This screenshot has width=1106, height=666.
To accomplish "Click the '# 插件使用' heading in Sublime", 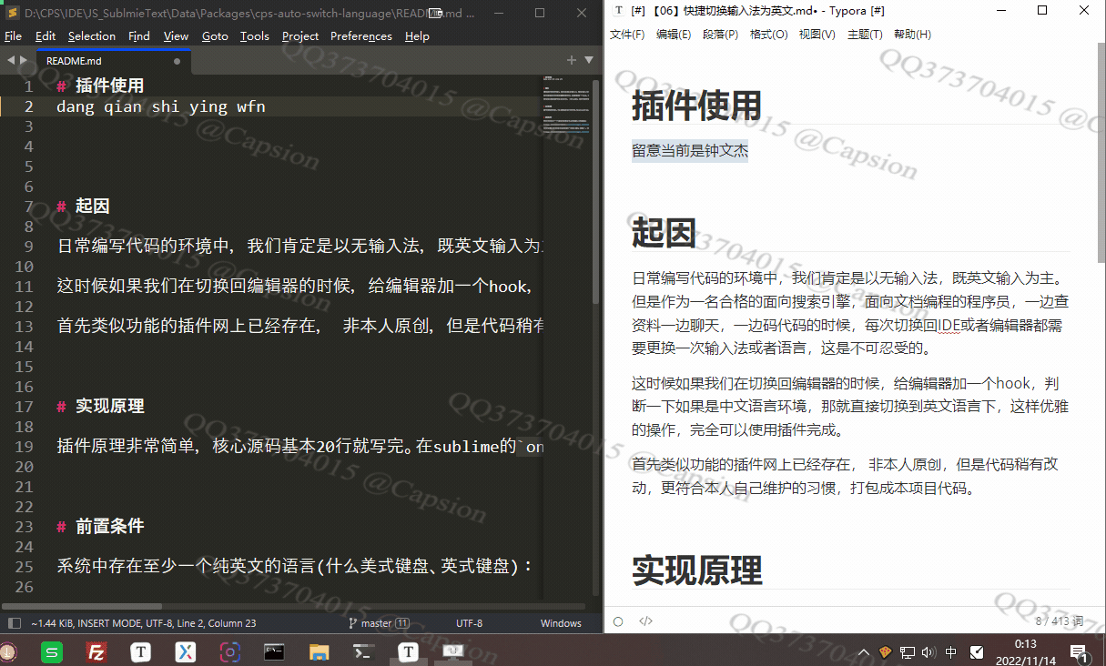I will [x=100, y=86].
